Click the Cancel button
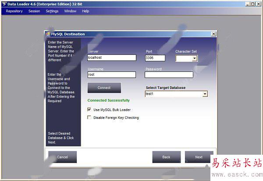Image resolution: width=263 pixels, height=181 pixels. (62, 157)
